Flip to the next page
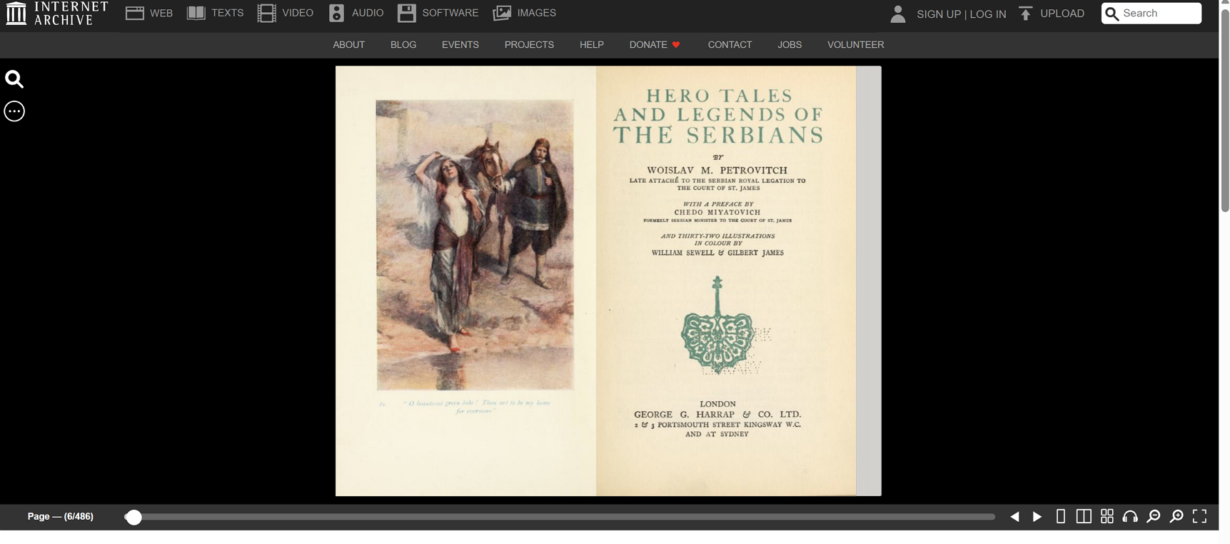Screen dimensions: 1230x544 point(1037,516)
